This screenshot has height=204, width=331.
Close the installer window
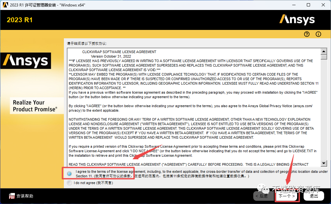coord(323,5)
